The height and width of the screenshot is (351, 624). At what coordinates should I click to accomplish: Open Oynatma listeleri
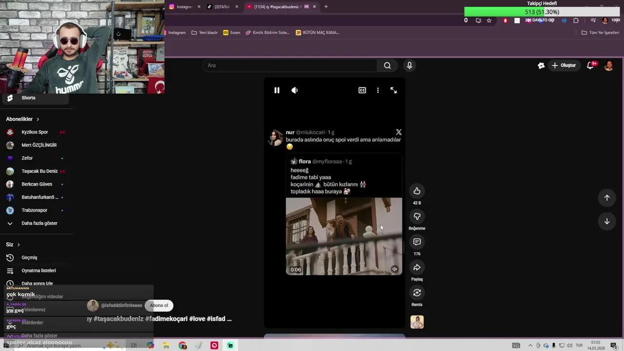coord(35,271)
